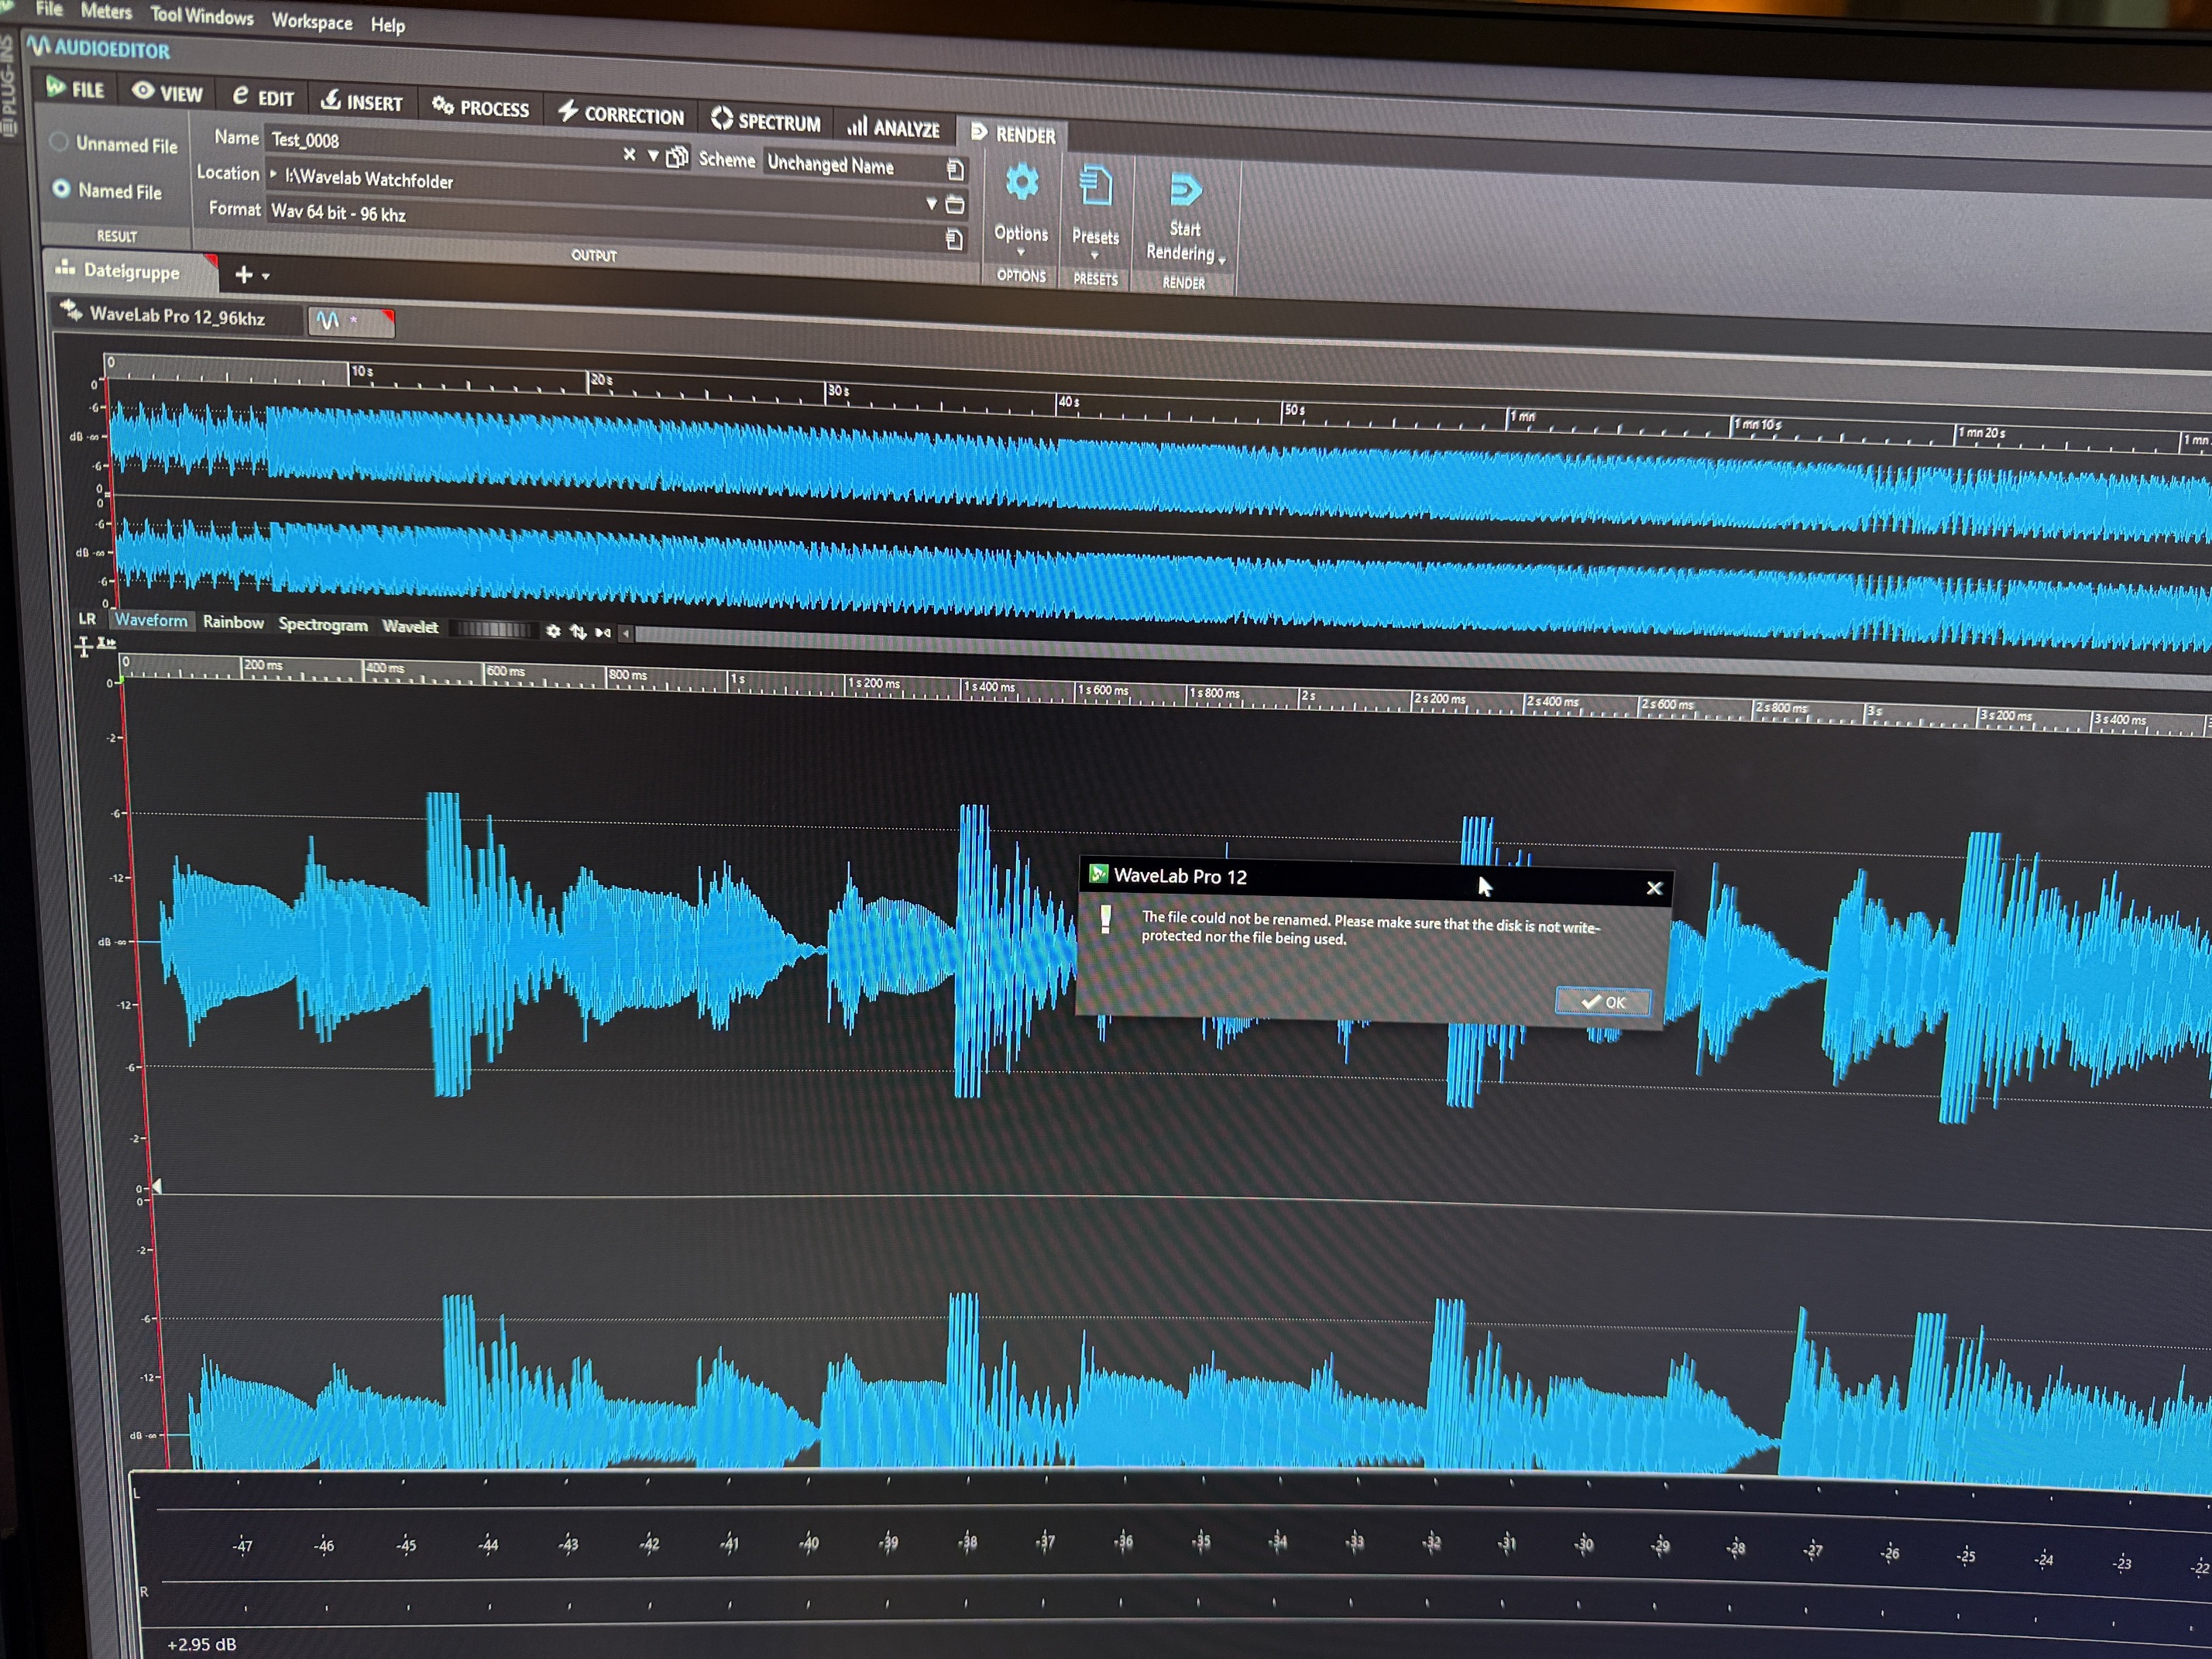Screen dimensions: 2212x1659
Task: Select the Named File radio button
Action: pyautogui.click(x=62, y=188)
